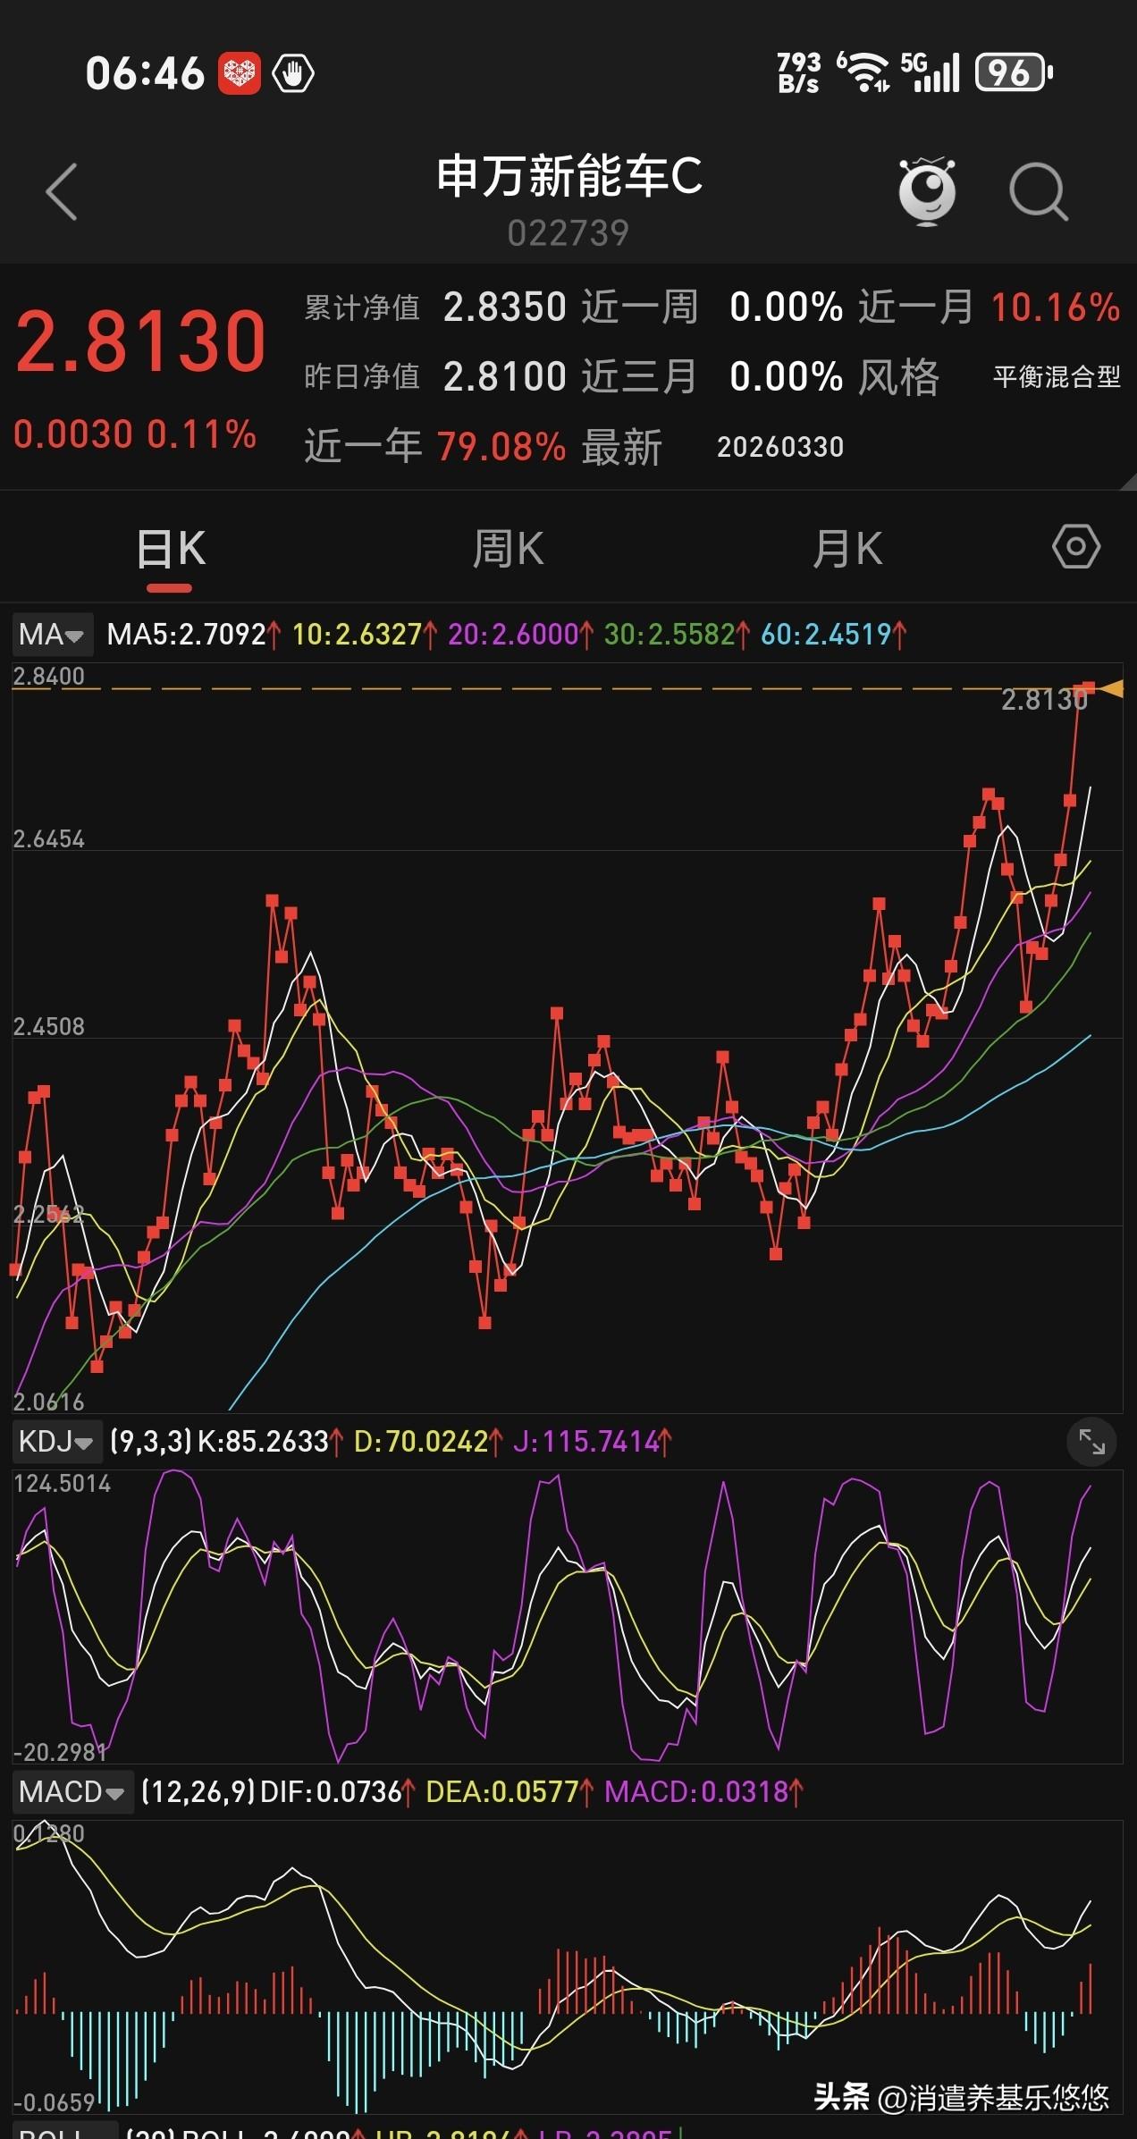Screen dimensions: 1137x2139
Task: Tap the clock time 06:46
Action: pos(145,73)
